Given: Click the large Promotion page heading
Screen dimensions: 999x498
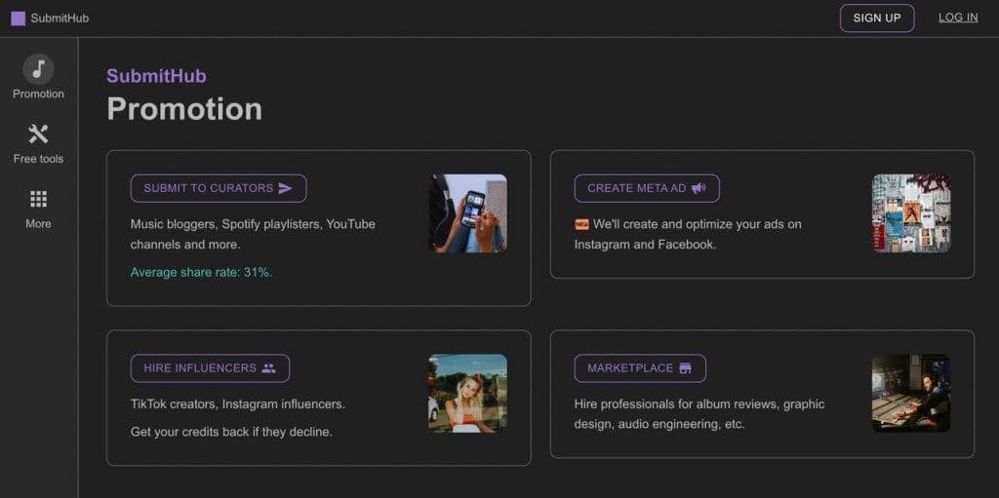Looking at the screenshot, I should click(184, 109).
